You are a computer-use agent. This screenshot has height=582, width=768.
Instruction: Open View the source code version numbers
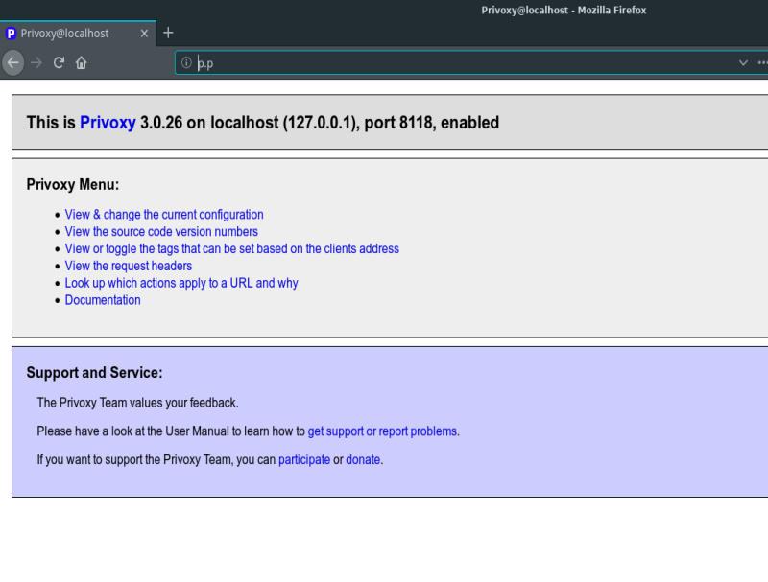pos(161,231)
